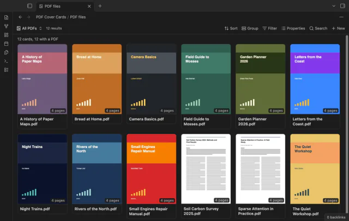Toggle the left sidebar icon

29,6
